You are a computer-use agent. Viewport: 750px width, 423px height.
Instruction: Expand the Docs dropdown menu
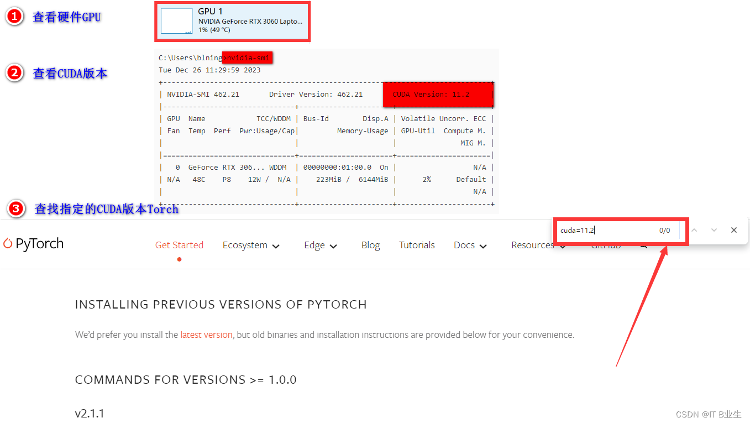point(470,245)
